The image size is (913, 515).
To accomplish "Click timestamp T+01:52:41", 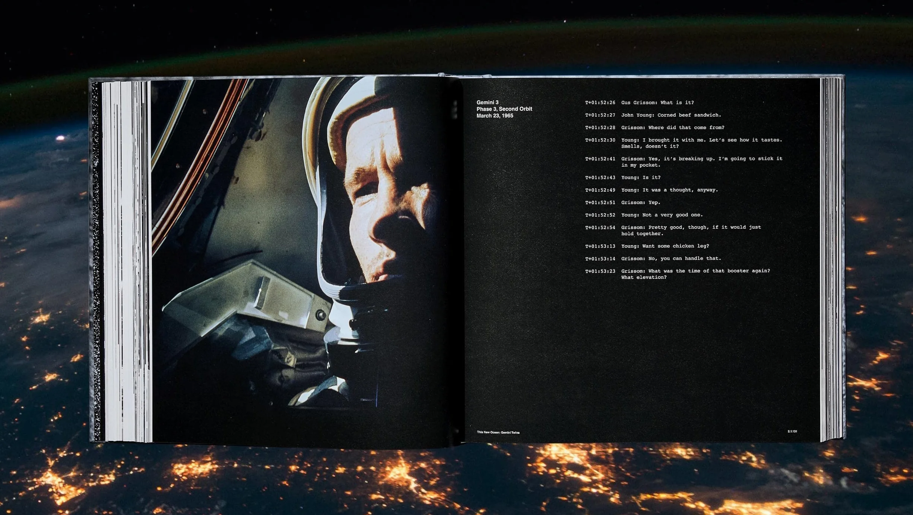I will [x=600, y=159].
